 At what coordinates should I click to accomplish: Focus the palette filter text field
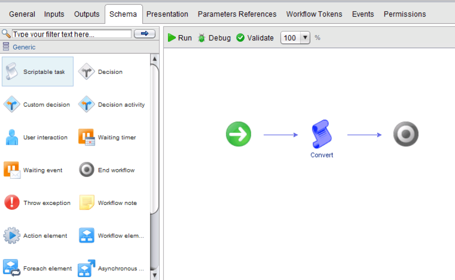pyautogui.click(x=72, y=34)
